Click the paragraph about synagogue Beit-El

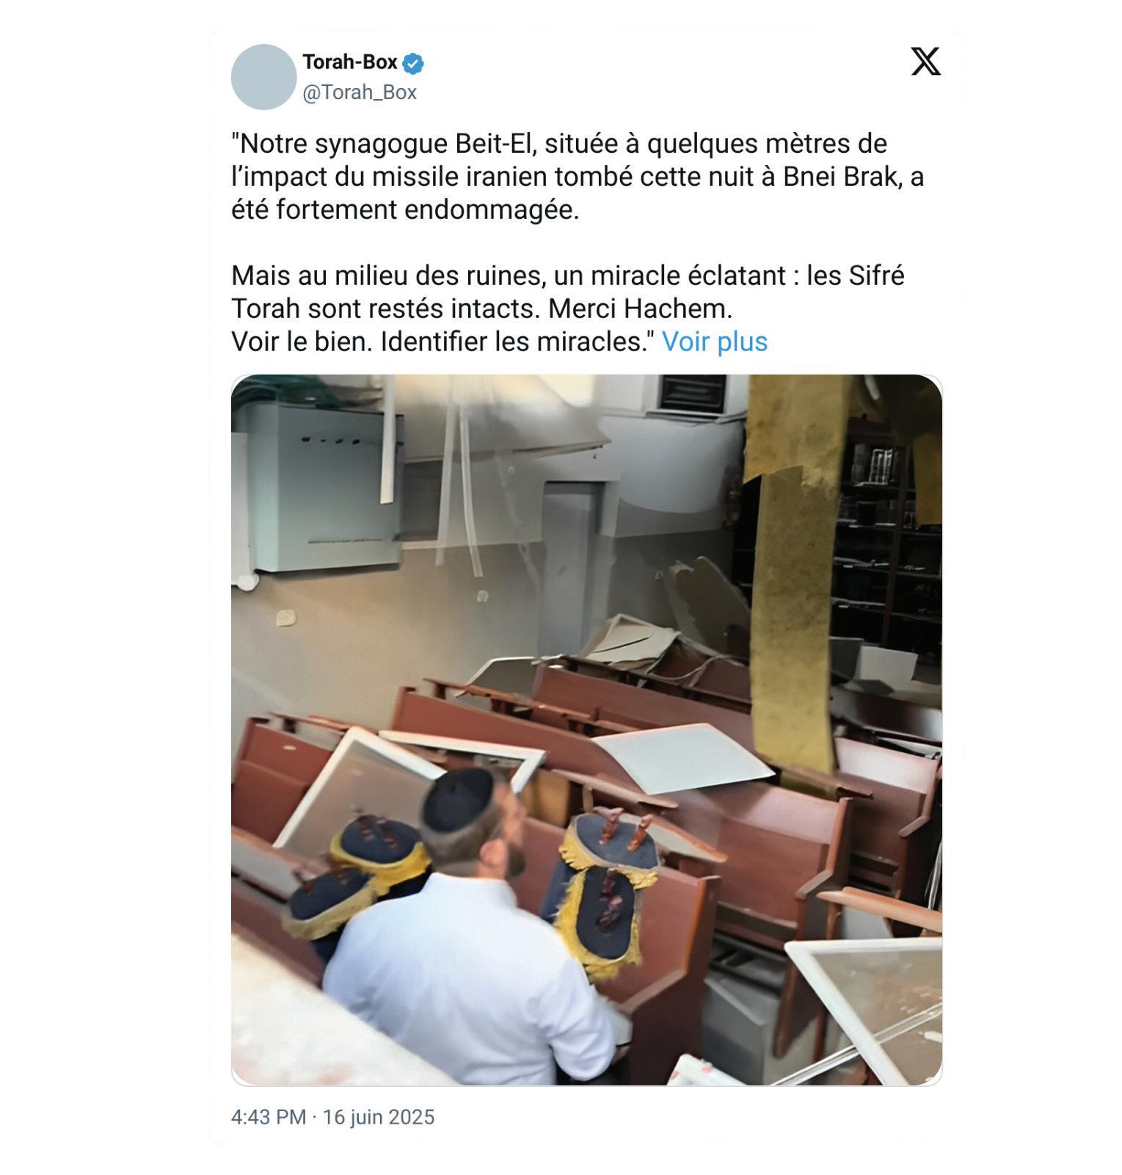pos(578,176)
